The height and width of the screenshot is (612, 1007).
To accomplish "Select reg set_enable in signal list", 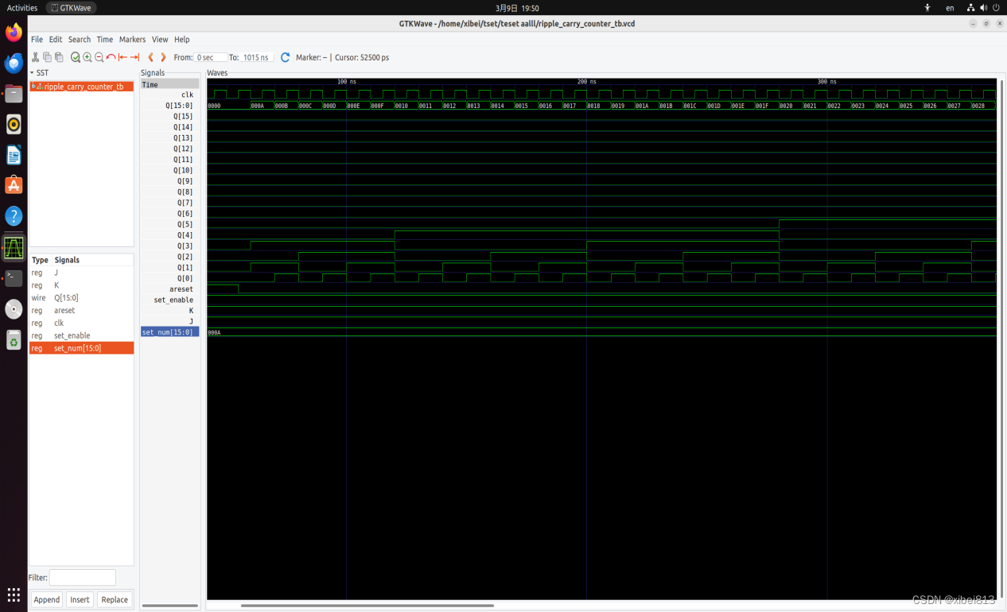I will 81,335.
